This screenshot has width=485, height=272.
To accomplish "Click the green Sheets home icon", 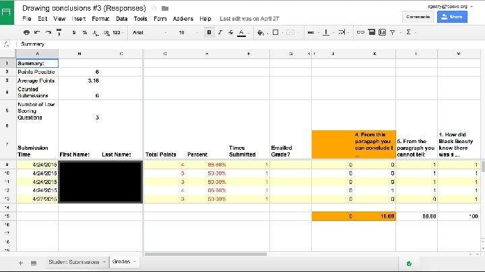I will click(x=7, y=12).
